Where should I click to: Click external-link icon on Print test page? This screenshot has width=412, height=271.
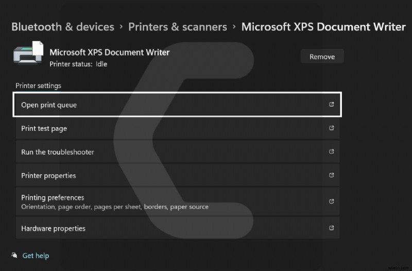[x=331, y=128]
